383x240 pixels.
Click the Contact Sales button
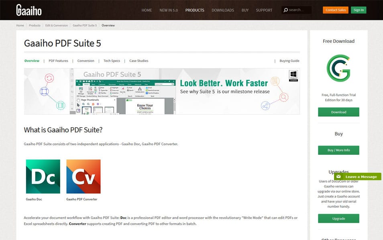pos(336,10)
